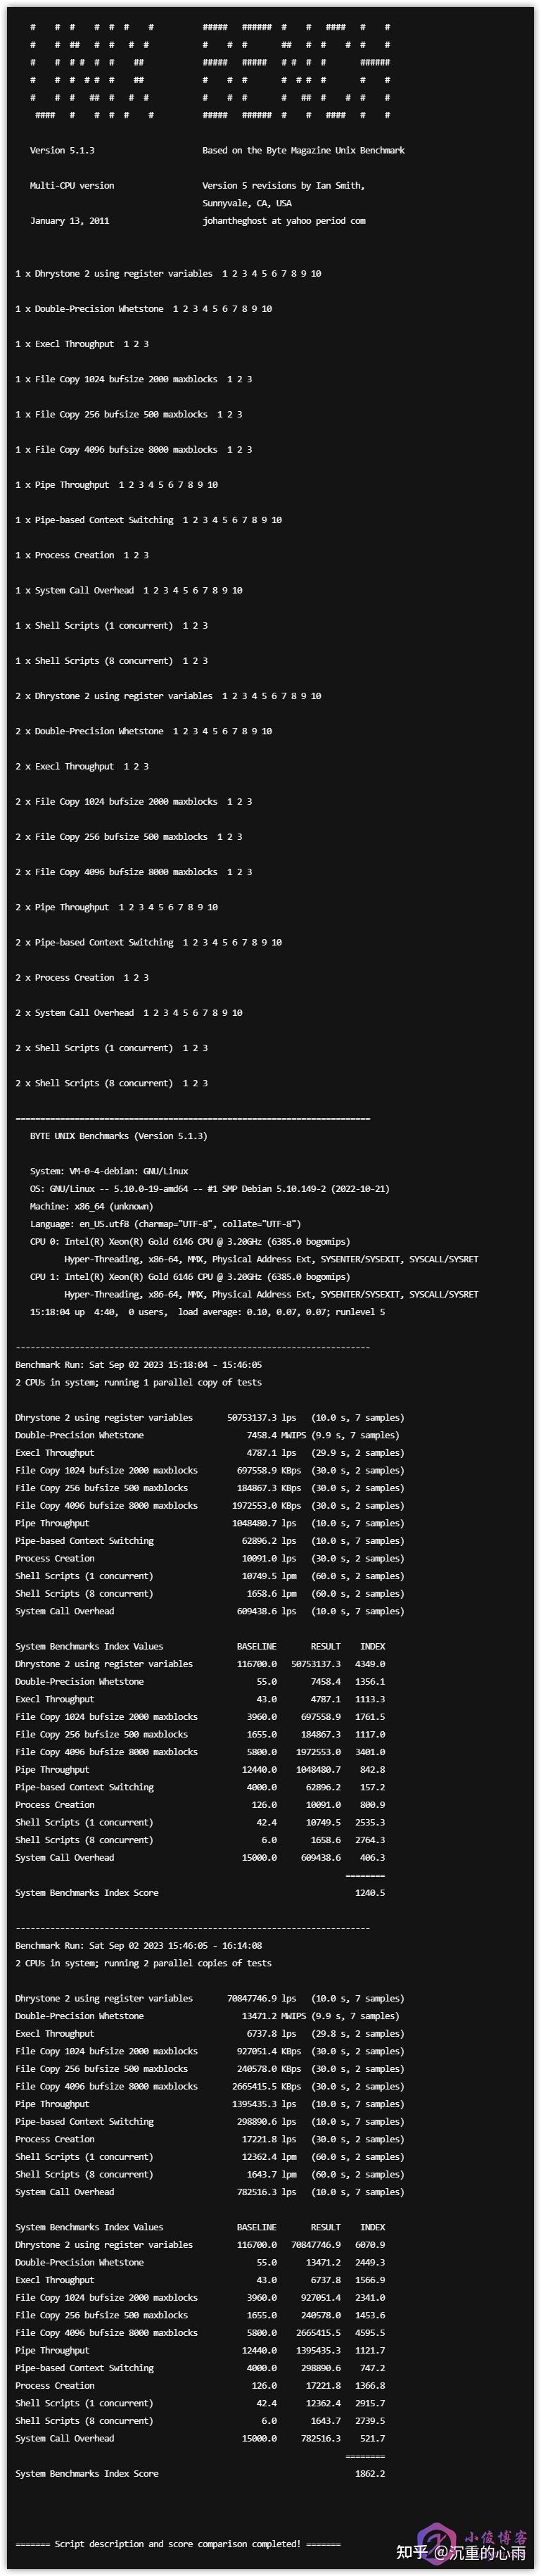
Task: Select the Multi-CPU version text
Action: (72, 186)
